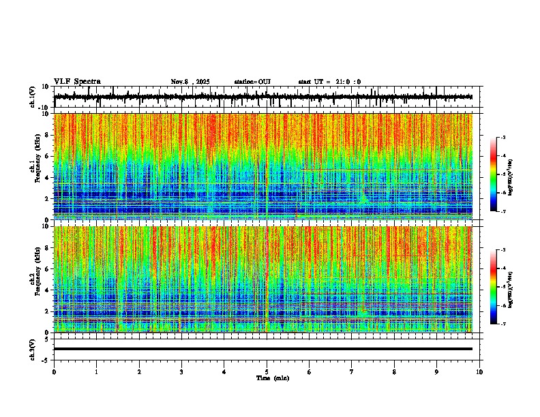Click the "-3" label on ch.1 colorbar
Image resolution: width=540 pixels, height=417 pixels.
click(502, 137)
